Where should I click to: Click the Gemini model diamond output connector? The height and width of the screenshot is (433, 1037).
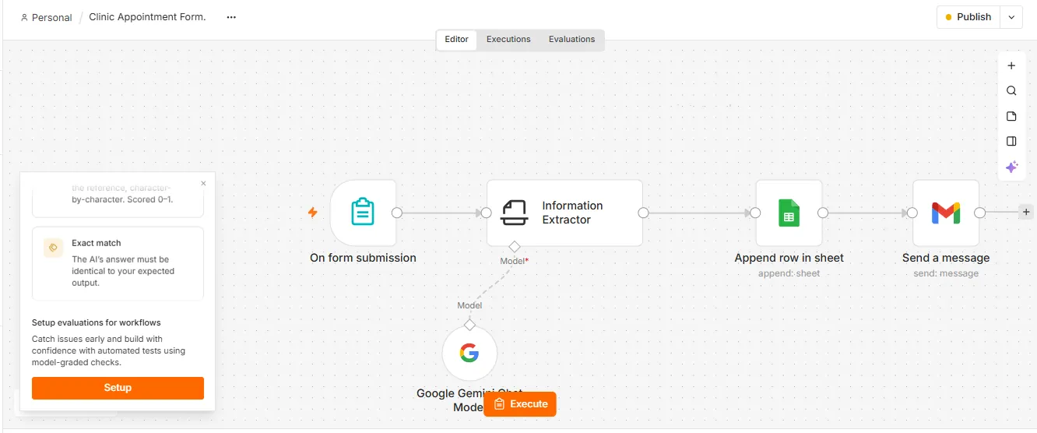pyautogui.click(x=469, y=325)
